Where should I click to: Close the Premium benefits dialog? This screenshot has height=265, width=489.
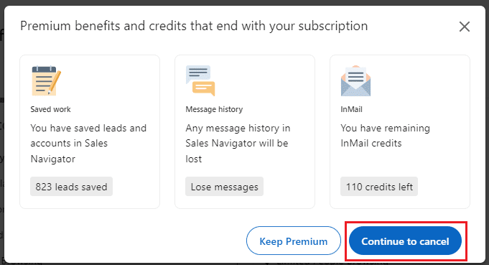(465, 27)
